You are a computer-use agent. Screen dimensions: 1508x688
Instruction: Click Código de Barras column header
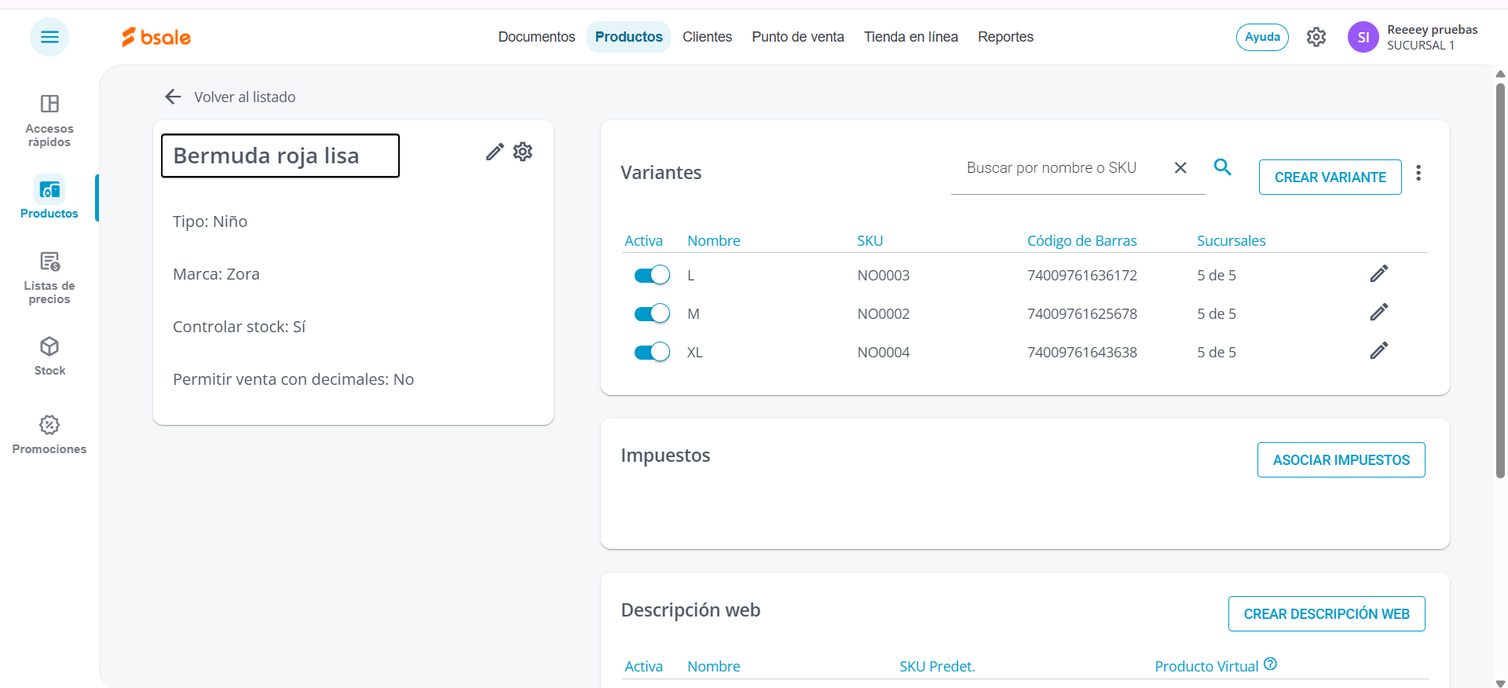(x=1082, y=241)
